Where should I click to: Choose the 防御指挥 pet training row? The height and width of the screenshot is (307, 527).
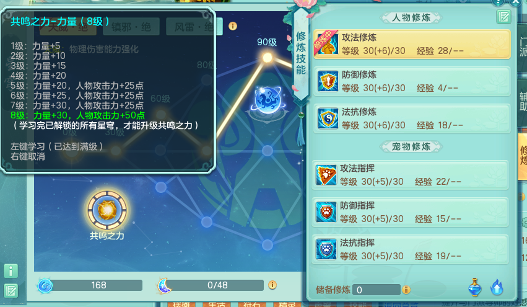411,212
